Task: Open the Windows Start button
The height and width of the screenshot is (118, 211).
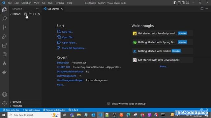Action: tap(4, 115)
